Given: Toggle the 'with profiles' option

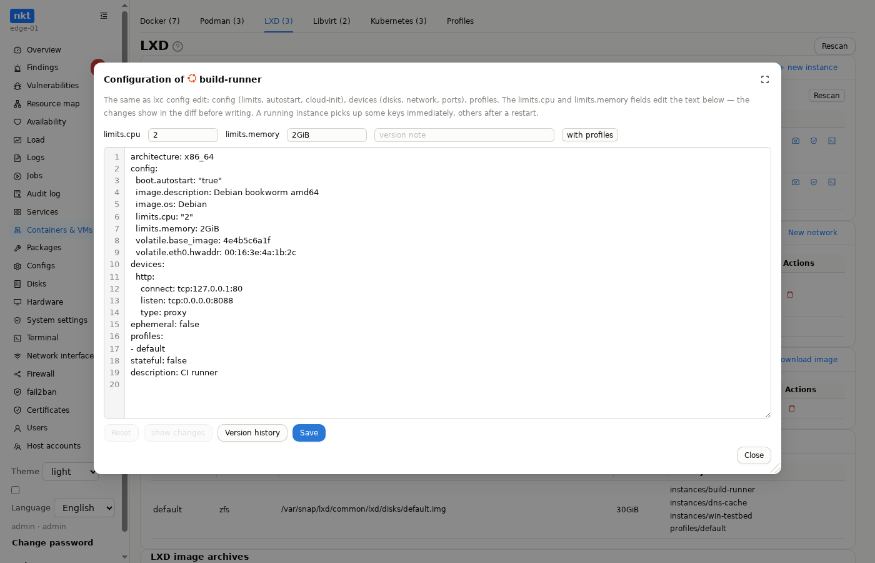Looking at the screenshot, I should point(590,135).
